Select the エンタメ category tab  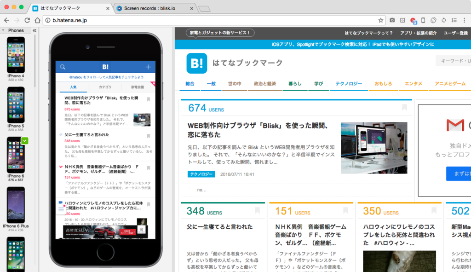[x=414, y=84]
